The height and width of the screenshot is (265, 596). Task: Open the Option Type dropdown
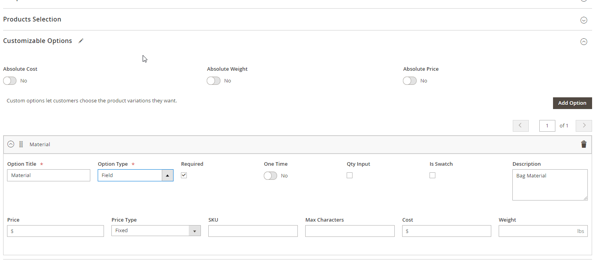coord(135,175)
